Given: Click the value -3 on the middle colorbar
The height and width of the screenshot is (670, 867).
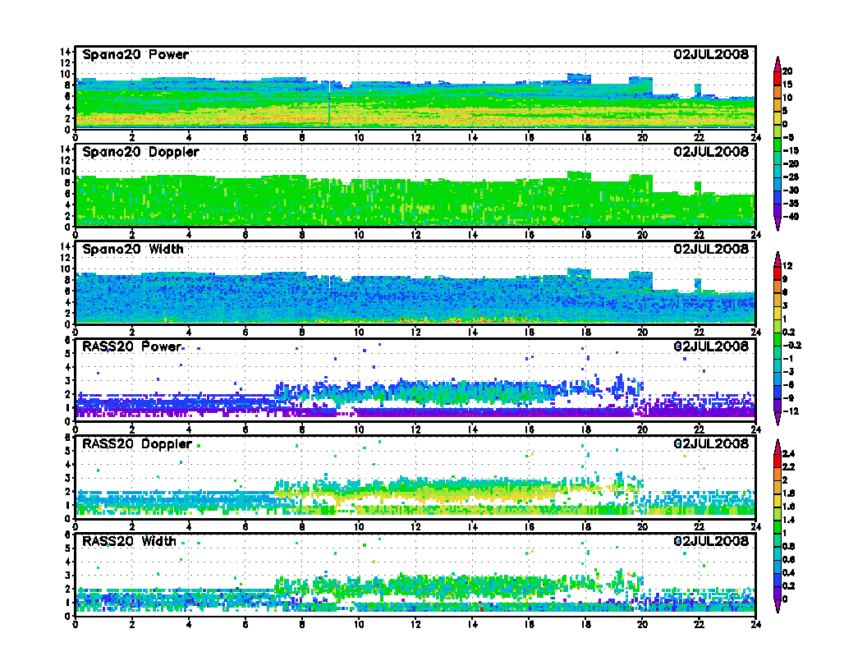Looking at the screenshot, I should point(788,372).
